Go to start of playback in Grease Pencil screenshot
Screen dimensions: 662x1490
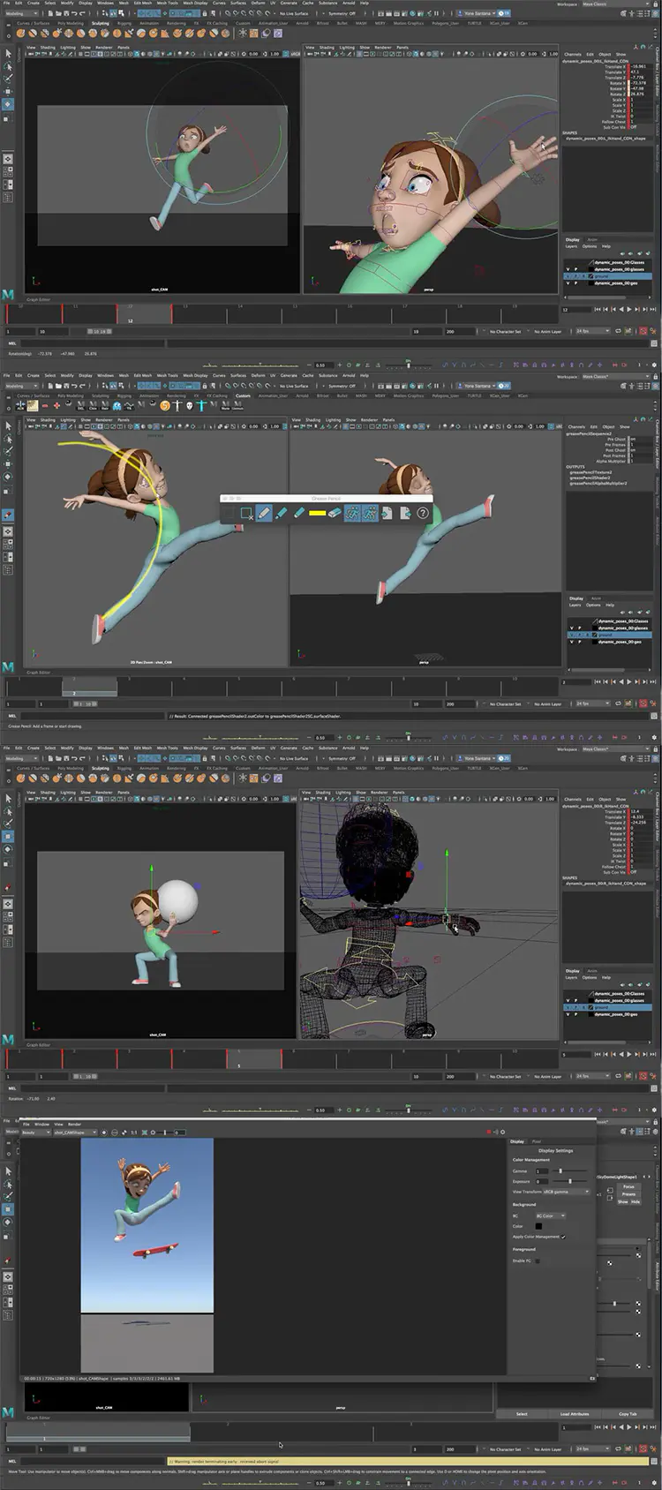coord(598,681)
